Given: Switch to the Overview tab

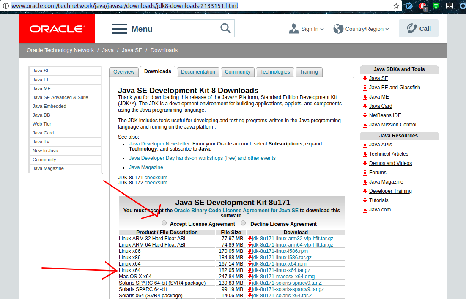Looking at the screenshot, I should pyautogui.click(x=124, y=72).
